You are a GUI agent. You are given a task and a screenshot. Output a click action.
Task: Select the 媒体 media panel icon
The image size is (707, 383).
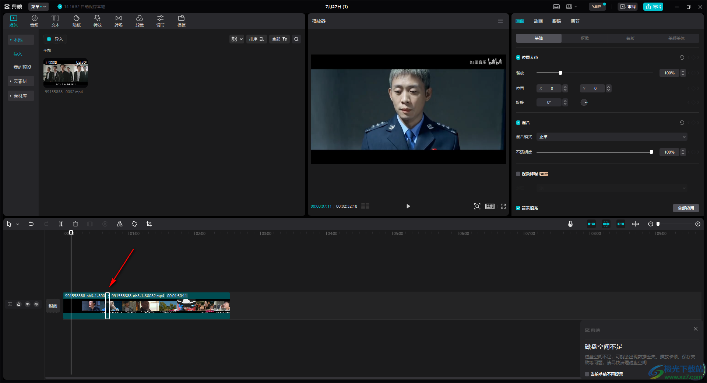pos(14,21)
